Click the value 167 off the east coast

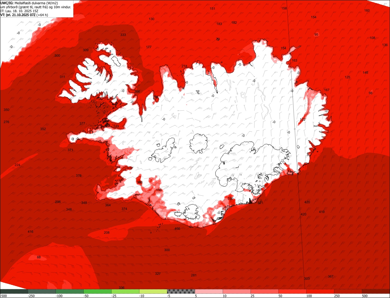[x=327, y=90]
